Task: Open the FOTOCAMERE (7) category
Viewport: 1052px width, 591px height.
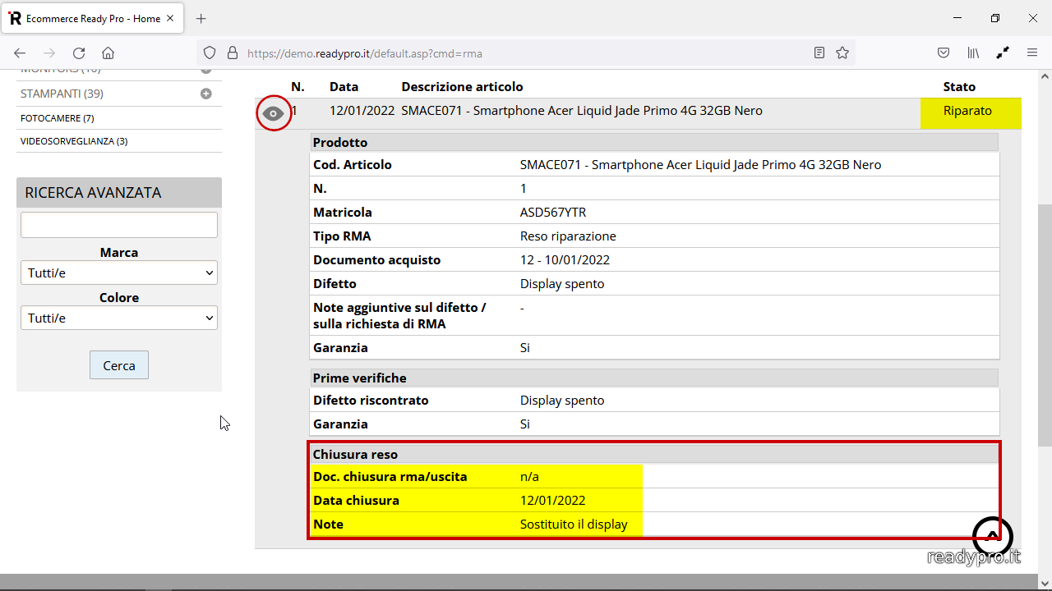Action: 57,118
